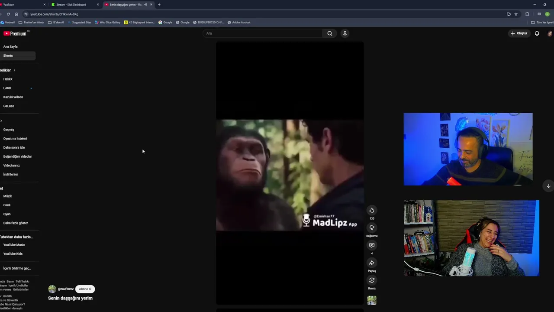
Task: Open a new browser tab
Action: 159,4
